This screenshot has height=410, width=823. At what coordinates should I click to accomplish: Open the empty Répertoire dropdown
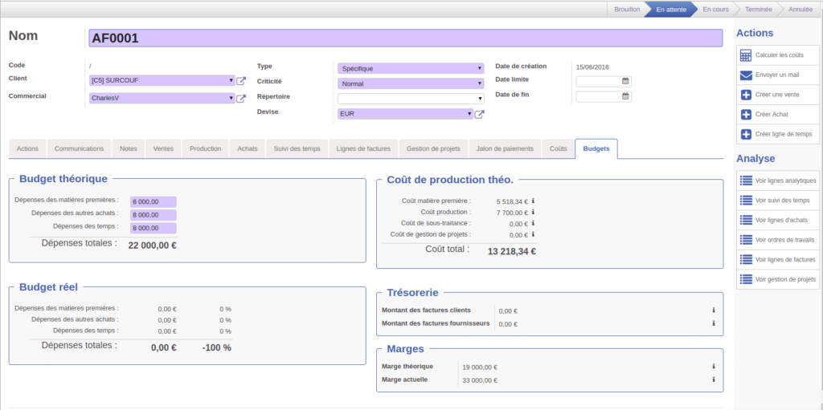(x=410, y=99)
